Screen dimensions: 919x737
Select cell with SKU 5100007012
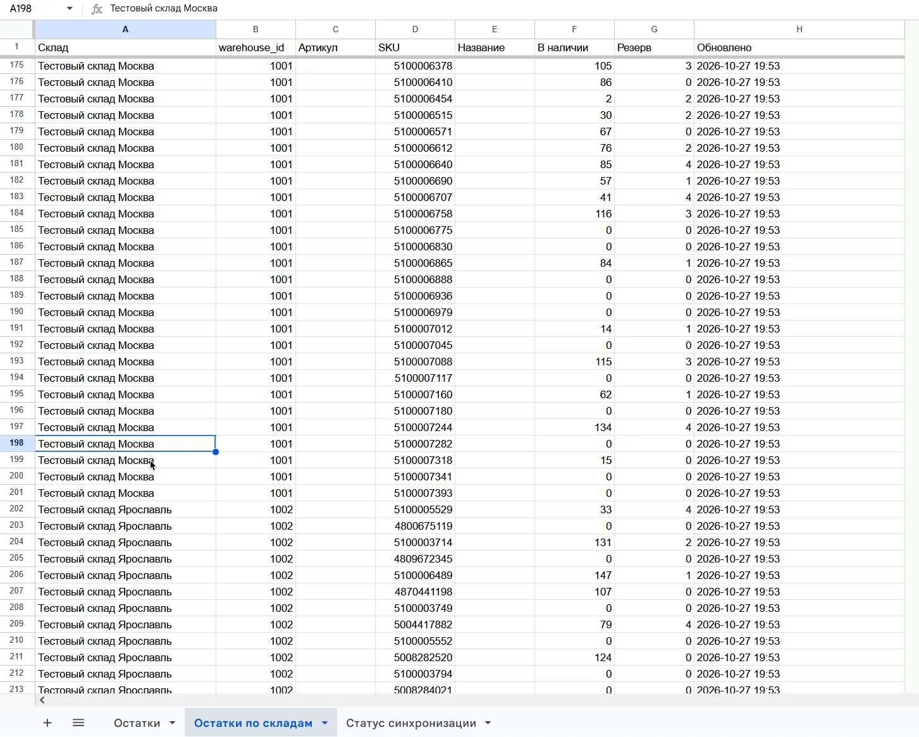click(415, 329)
